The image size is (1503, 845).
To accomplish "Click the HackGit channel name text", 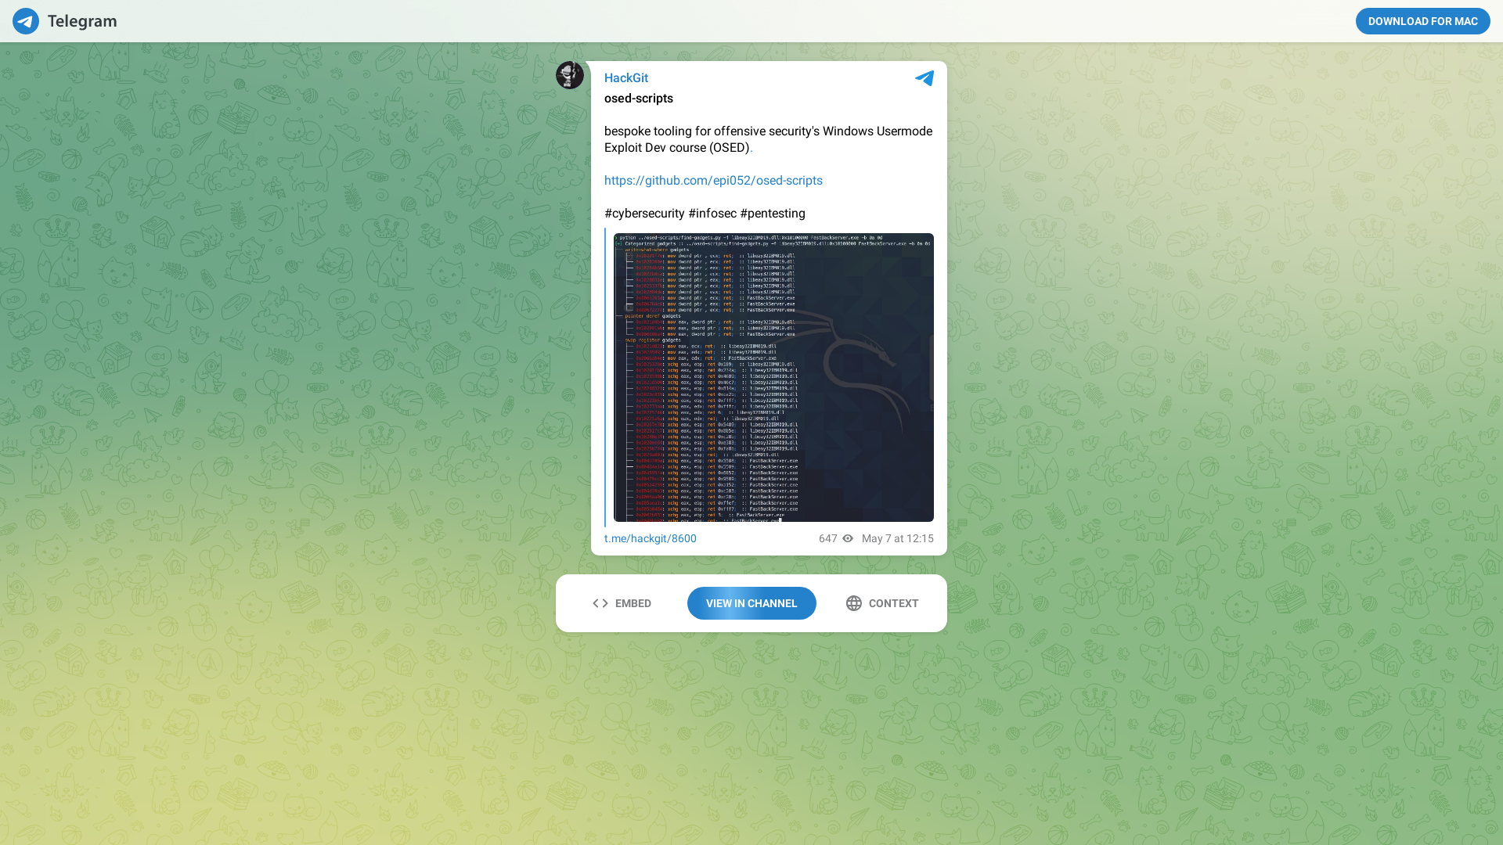I will pyautogui.click(x=626, y=77).
